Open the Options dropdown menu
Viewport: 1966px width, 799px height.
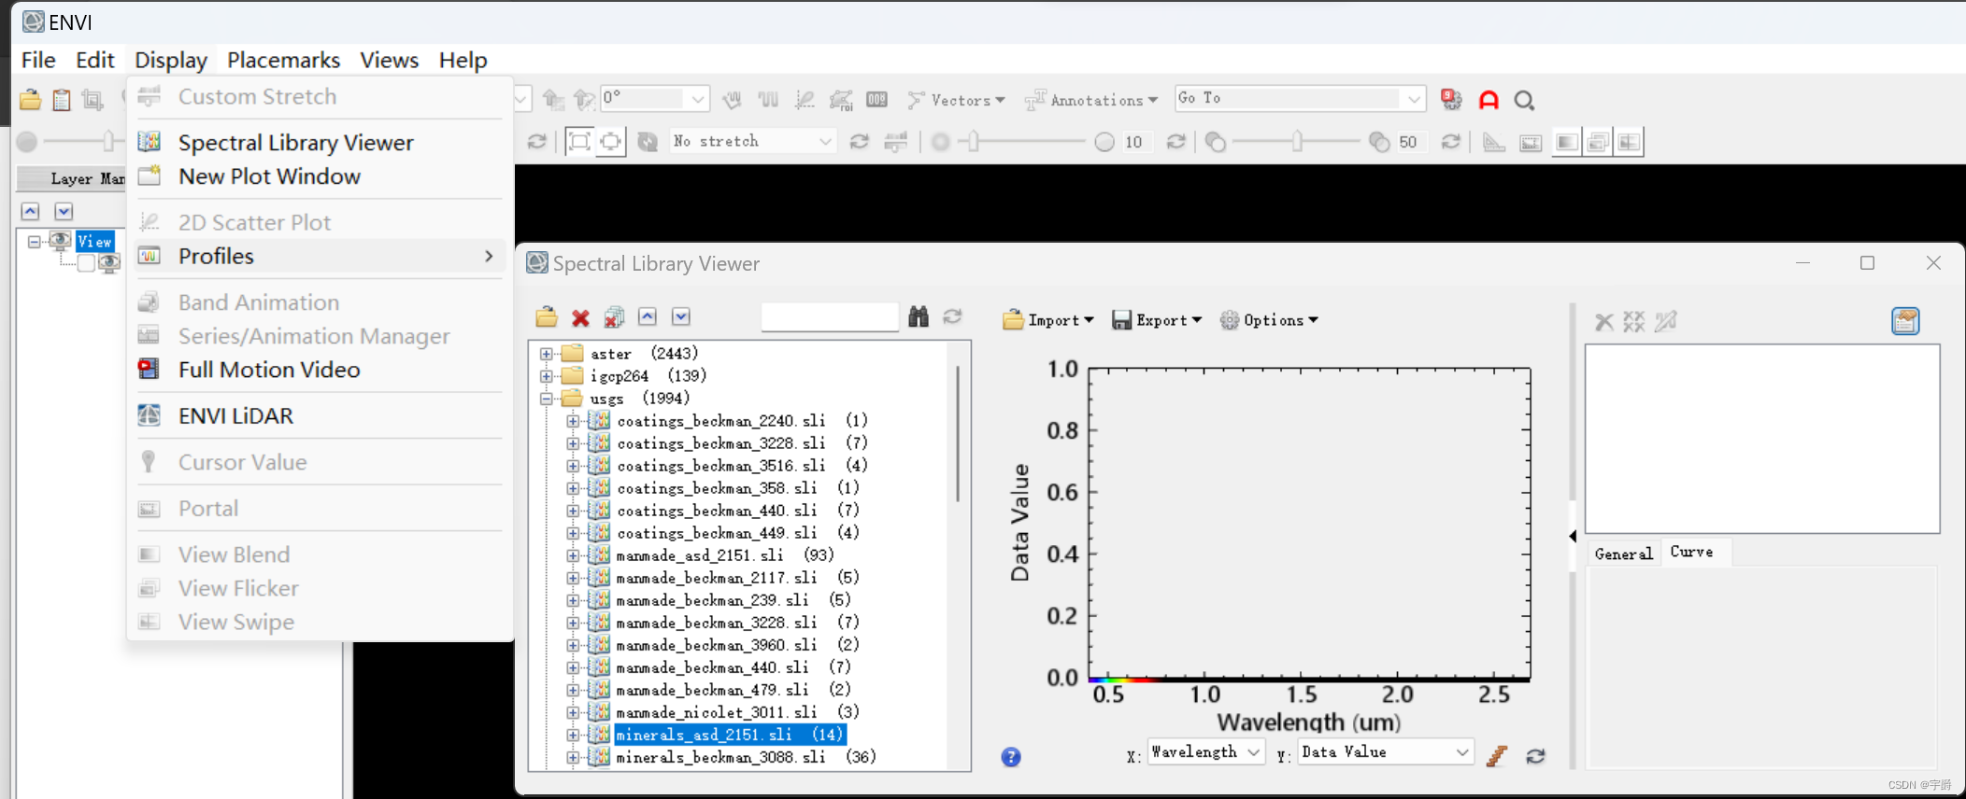pyautogui.click(x=1269, y=320)
